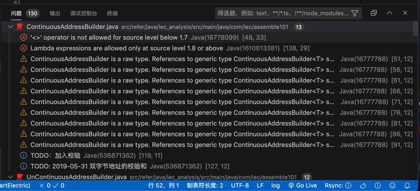This screenshot has width=420, height=191.
Task: Change indentation via 制表符长度: 2
Action: [205, 186]
